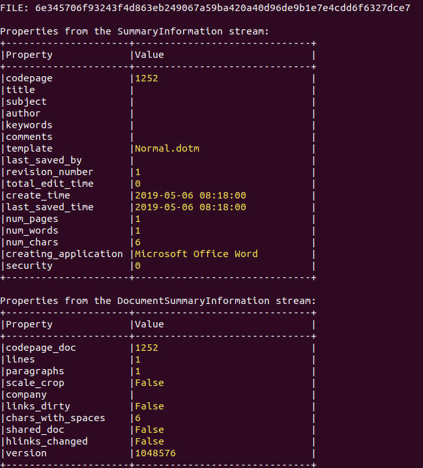Click the file hash on the FILE line
The width and height of the screenshot is (423, 468).
(223, 8)
